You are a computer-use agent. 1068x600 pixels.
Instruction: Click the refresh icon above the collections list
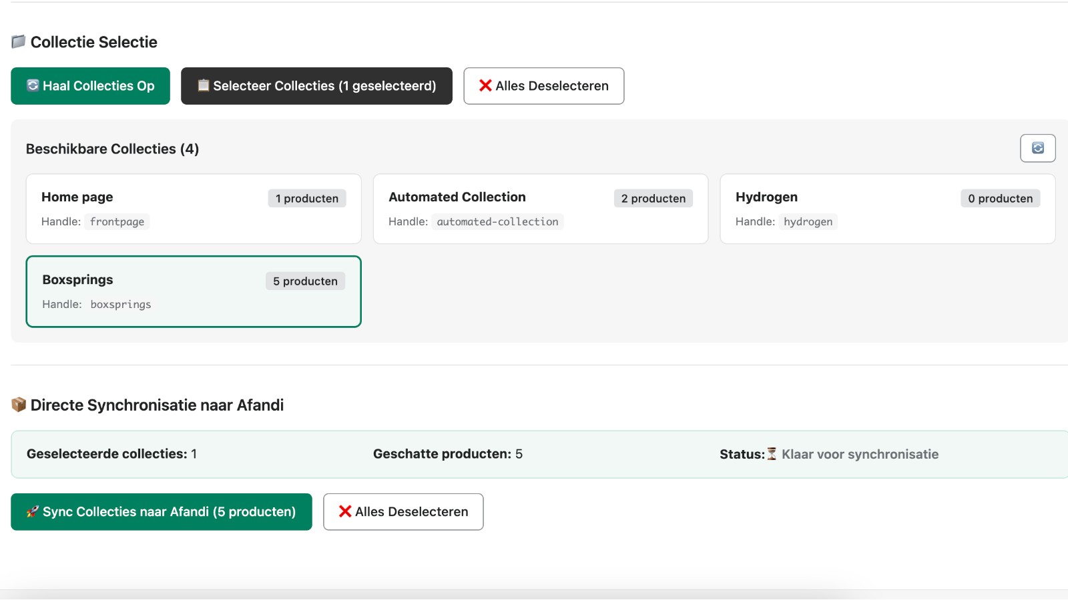[x=1037, y=148]
